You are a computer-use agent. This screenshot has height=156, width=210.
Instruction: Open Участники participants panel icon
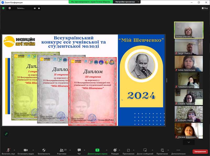(x=61, y=150)
